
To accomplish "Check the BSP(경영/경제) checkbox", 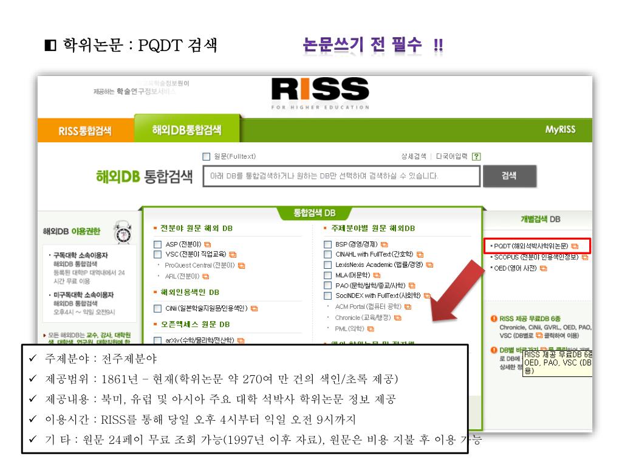I will coord(327,244).
